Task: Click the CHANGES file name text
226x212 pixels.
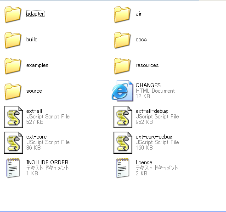Action: 148,85
